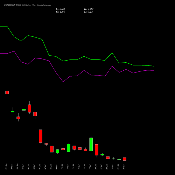Click the chart title text starting with KOTAKBANK

(27, 5)
